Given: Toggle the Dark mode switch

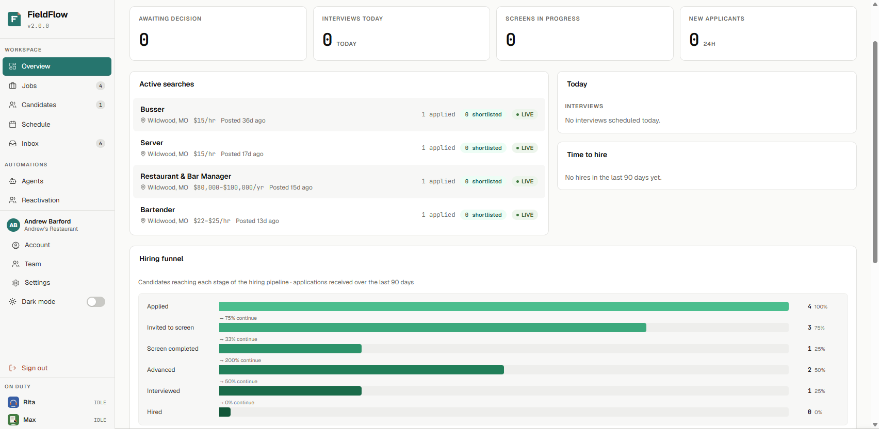Looking at the screenshot, I should 96,302.
